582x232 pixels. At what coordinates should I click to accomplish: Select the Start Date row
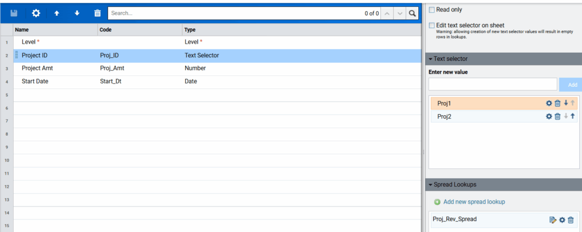pyautogui.click(x=35, y=82)
